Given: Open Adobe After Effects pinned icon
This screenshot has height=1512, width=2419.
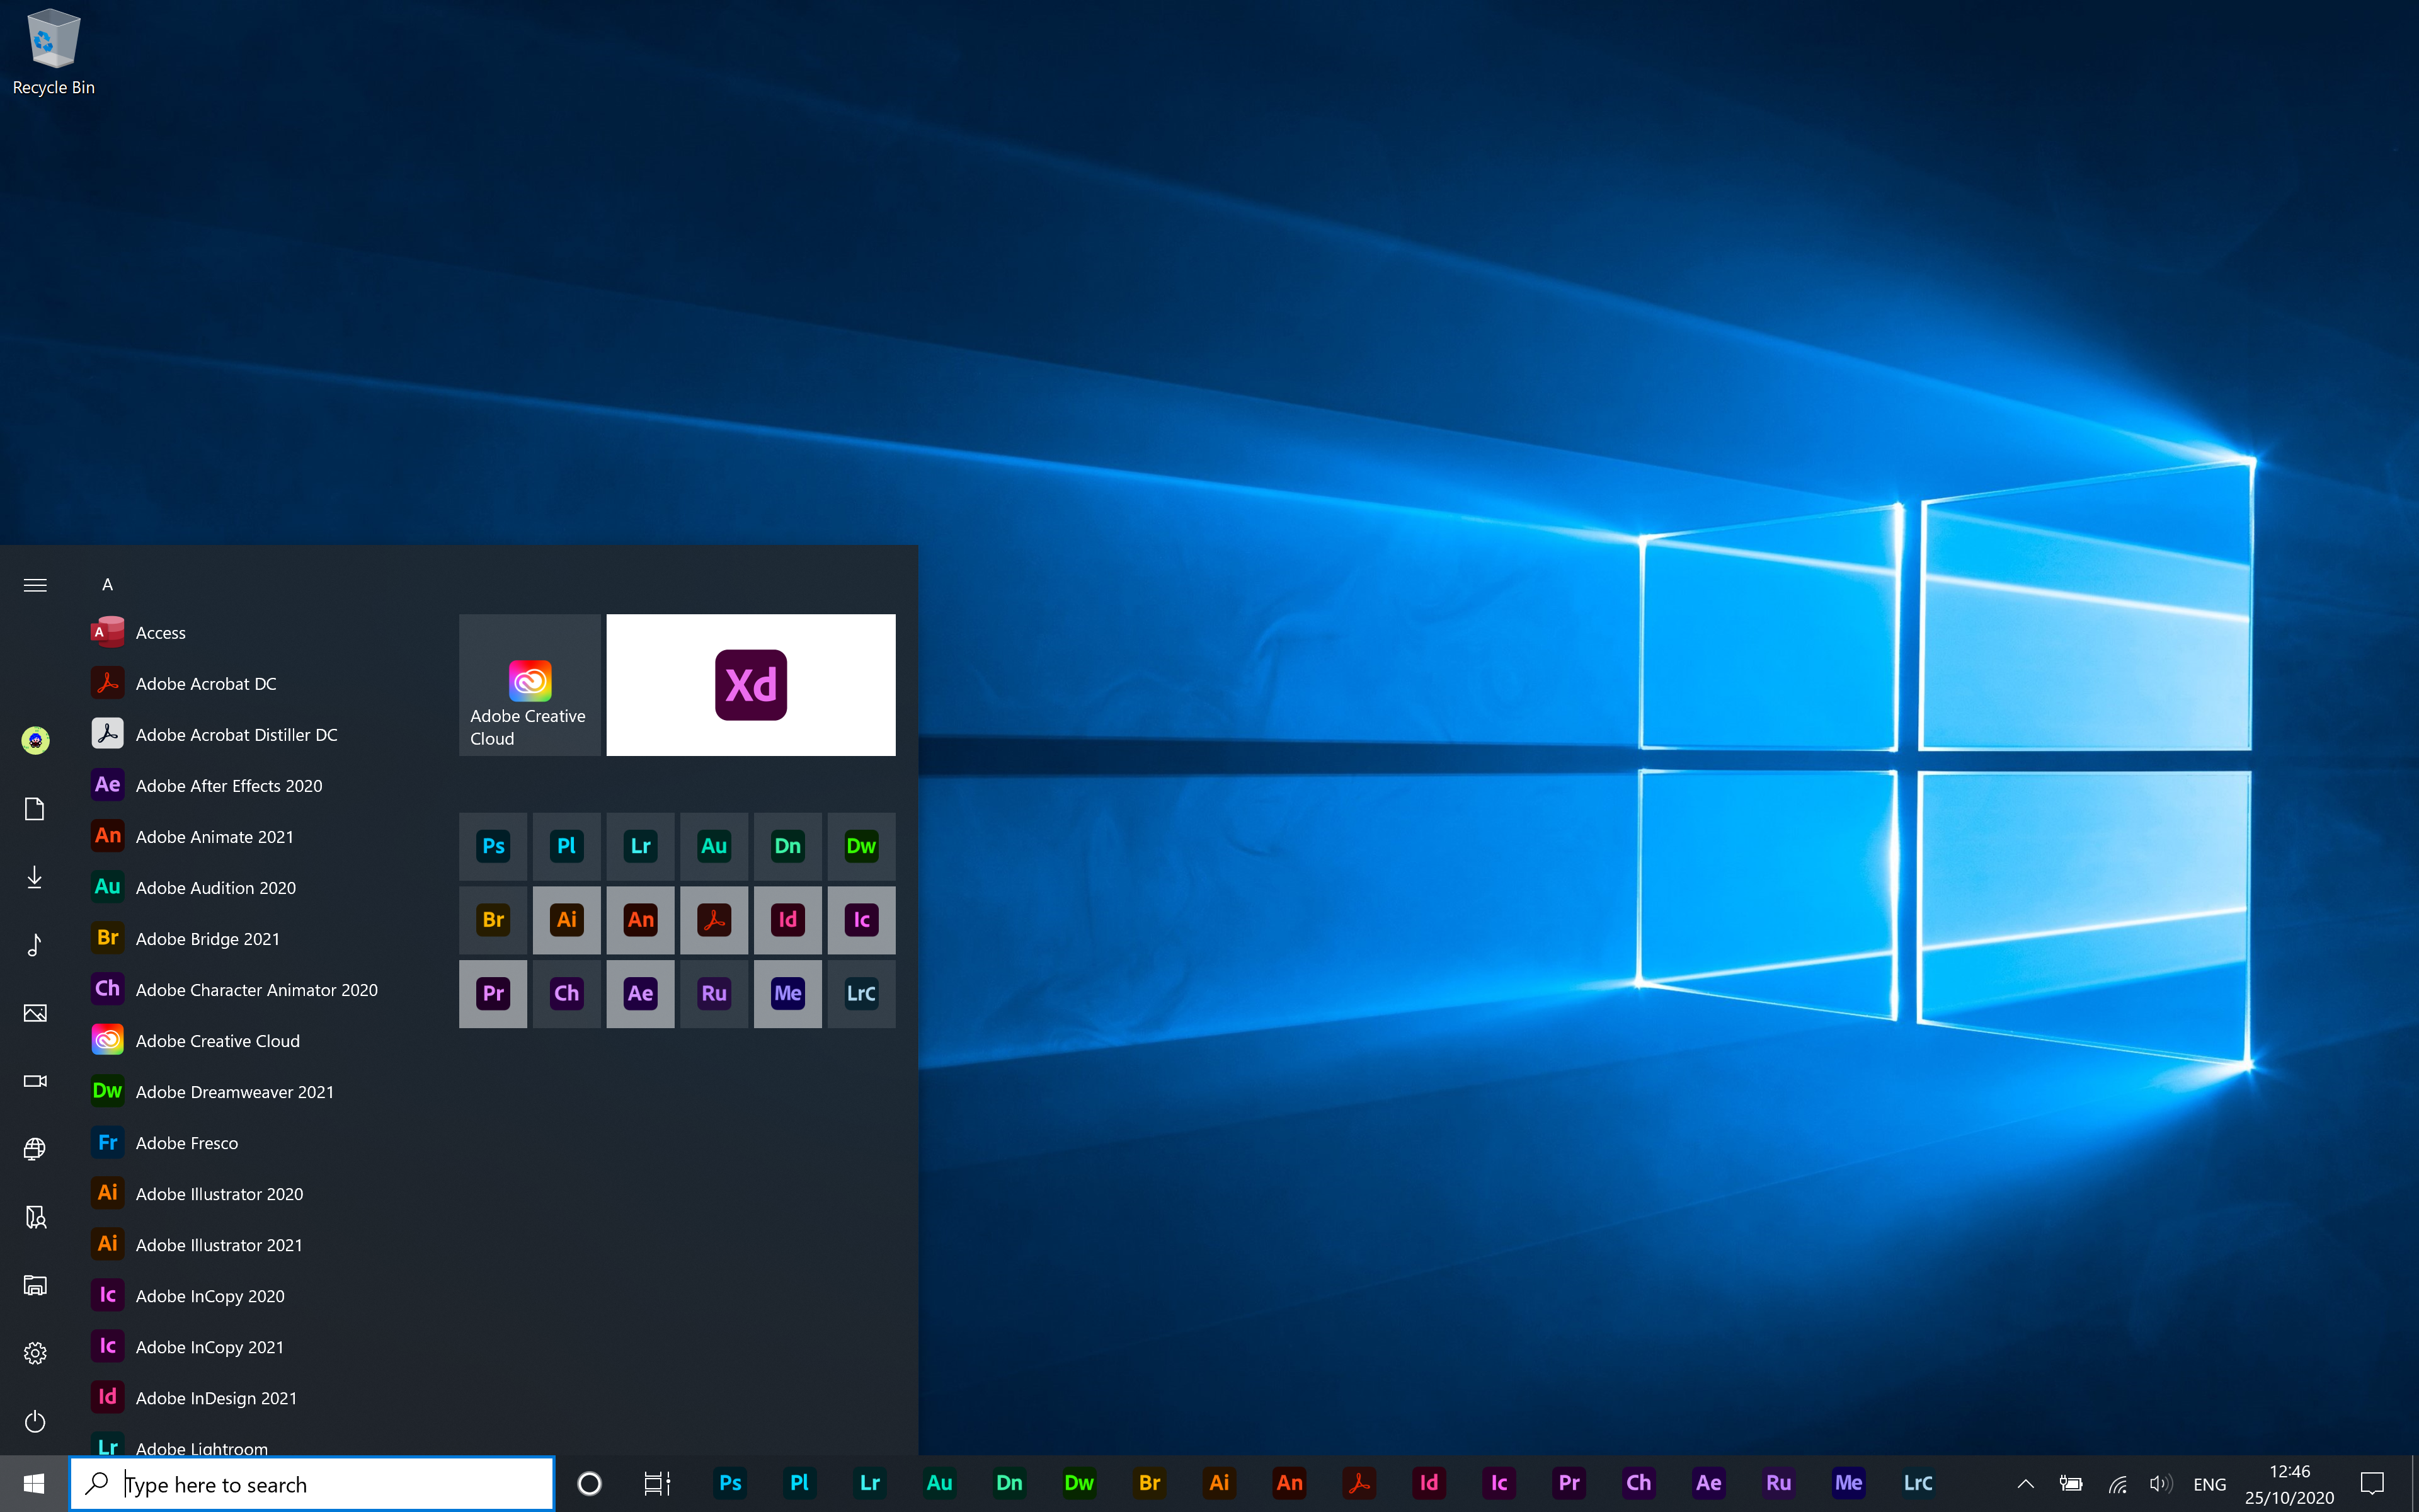Looking at the screenshot, I should click(x=1708, y=1482).
